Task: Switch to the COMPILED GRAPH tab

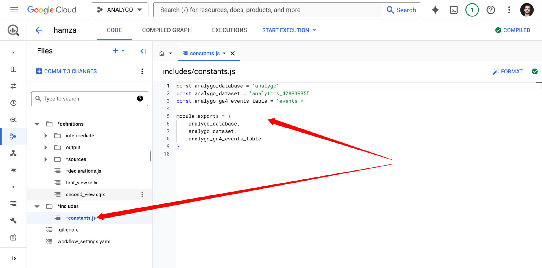Action: coord(167,30)
